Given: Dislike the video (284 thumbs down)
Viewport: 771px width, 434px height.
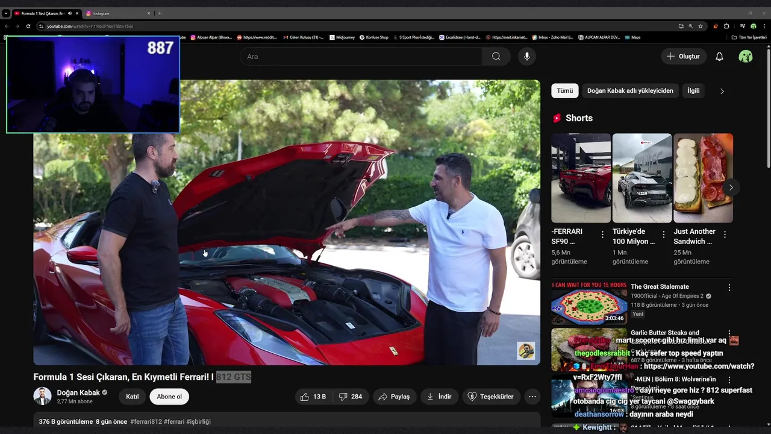Looking at the screenshot, I should tap(351, 397).
